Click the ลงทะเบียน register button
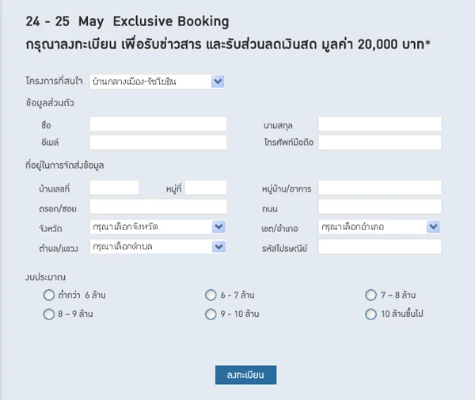 (245, 375)
